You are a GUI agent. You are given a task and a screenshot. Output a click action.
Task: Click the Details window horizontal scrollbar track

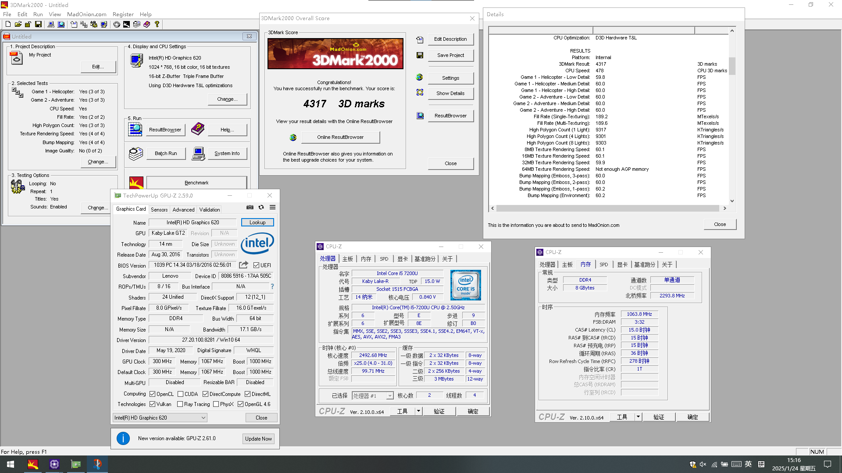click(x=608, y=208)
